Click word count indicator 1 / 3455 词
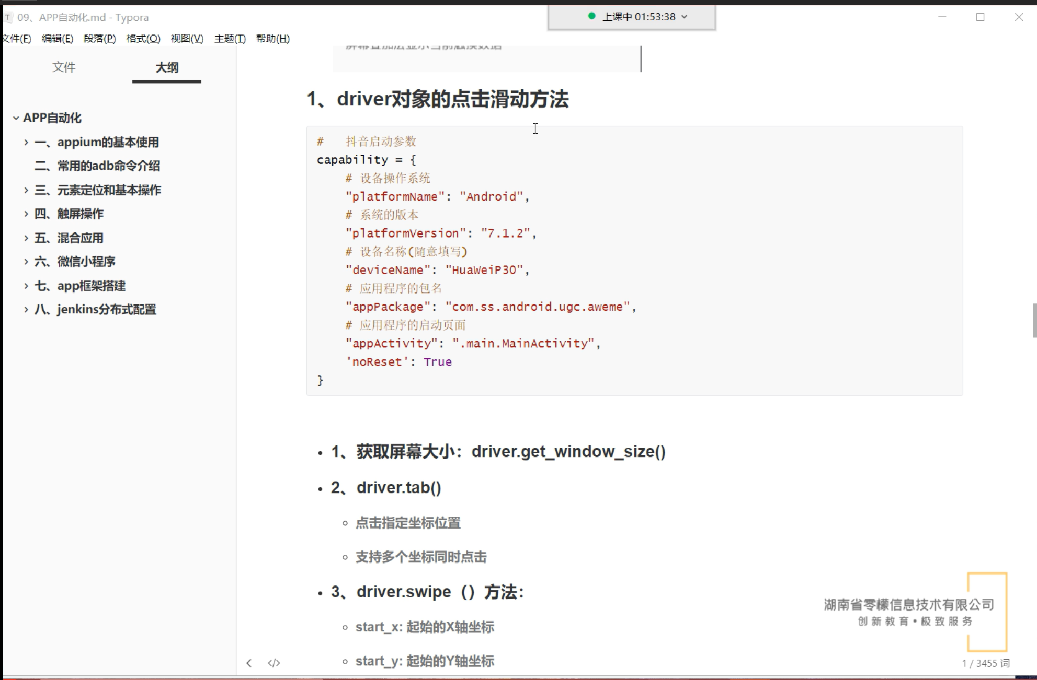The width and height of the screenshot is (1037, 680). point(985,663)
